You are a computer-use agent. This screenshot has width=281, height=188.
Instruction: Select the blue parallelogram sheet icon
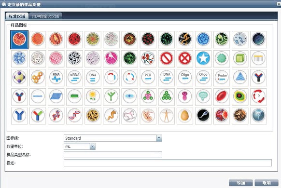[x=56, y=96]
